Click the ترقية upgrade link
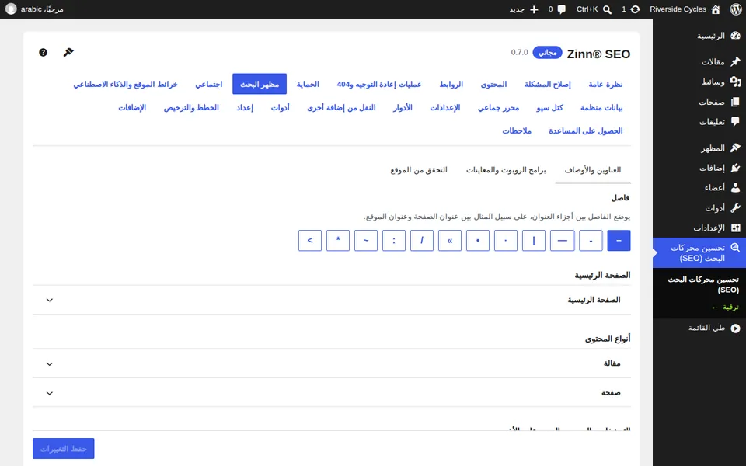746x466 pixels. (x=725, y=308)
